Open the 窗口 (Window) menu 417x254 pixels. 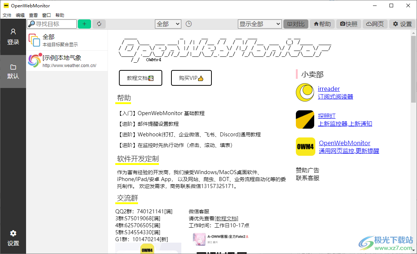[47, 15]
